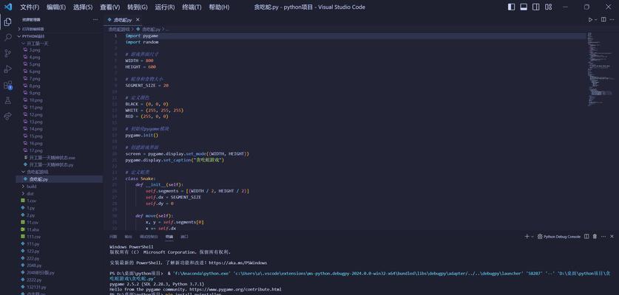Close the terminal panel
Screen dimensions: 619x295
612,236
